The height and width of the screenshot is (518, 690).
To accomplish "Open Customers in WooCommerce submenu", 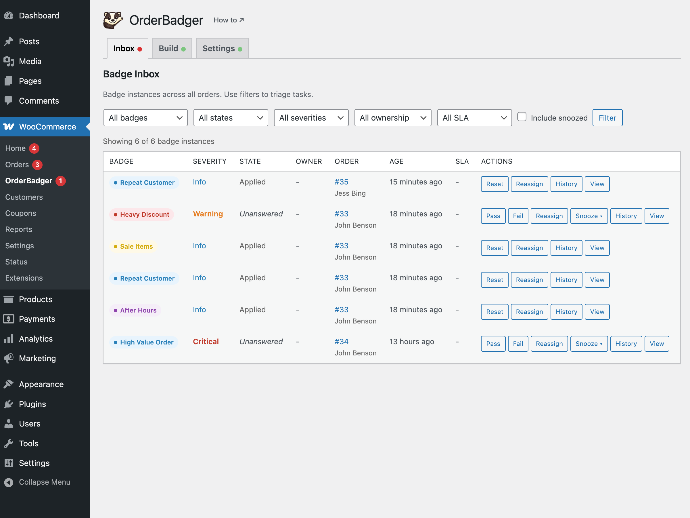I will click(x=24, y=197).
